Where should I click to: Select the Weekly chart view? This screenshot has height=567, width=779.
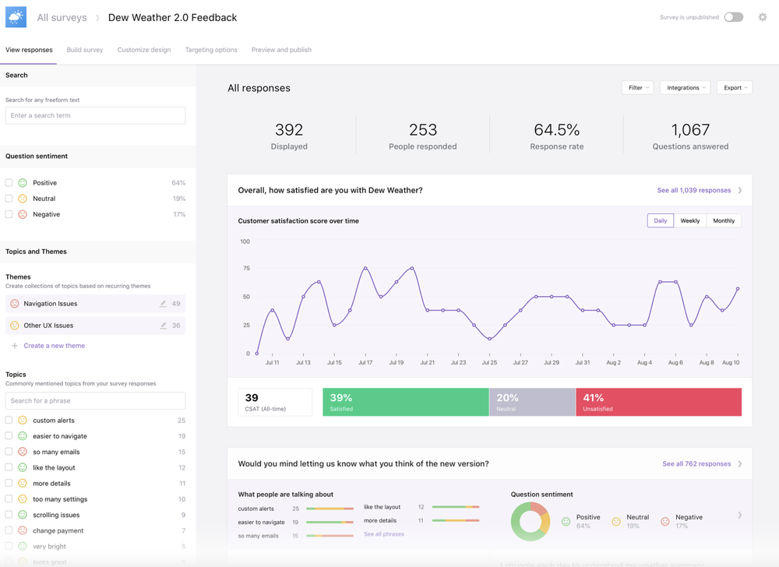pos(690,221)
